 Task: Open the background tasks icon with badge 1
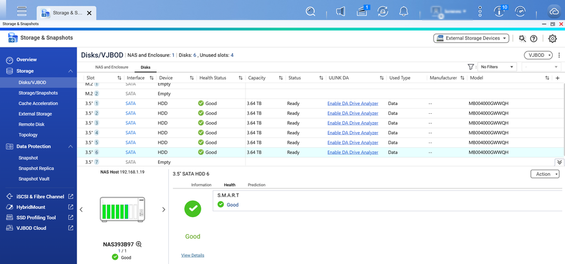[x=361, y=11]
